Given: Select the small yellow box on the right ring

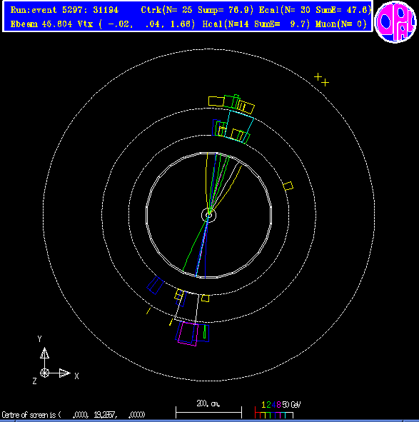Looking at the screenshot, I should 288,186.
